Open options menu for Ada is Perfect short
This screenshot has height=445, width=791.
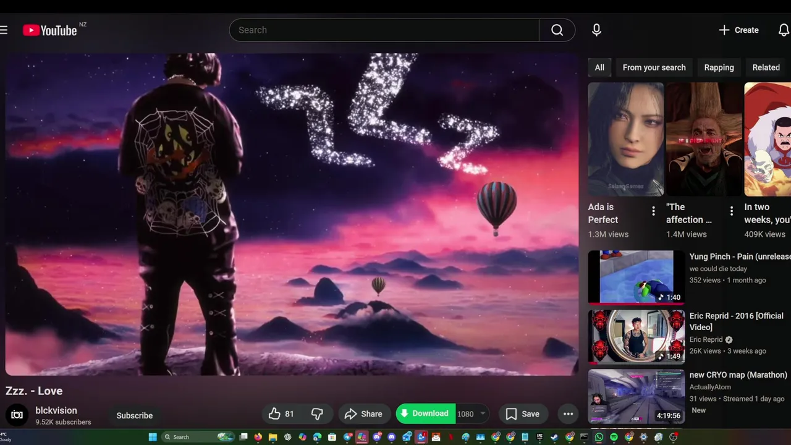click(x=653, y=211)
